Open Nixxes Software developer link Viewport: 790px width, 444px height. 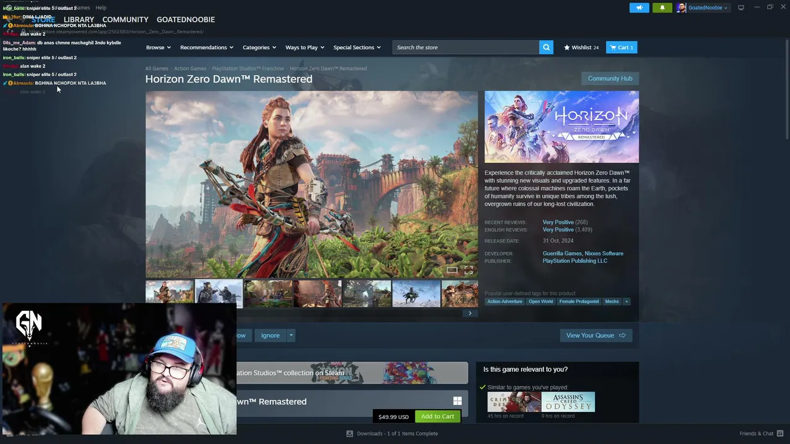click(604, 253)
